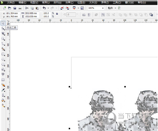Viewport: 158px width, 131px height.
Task: Open the 文件(F) menu
Action: [11, 2]
